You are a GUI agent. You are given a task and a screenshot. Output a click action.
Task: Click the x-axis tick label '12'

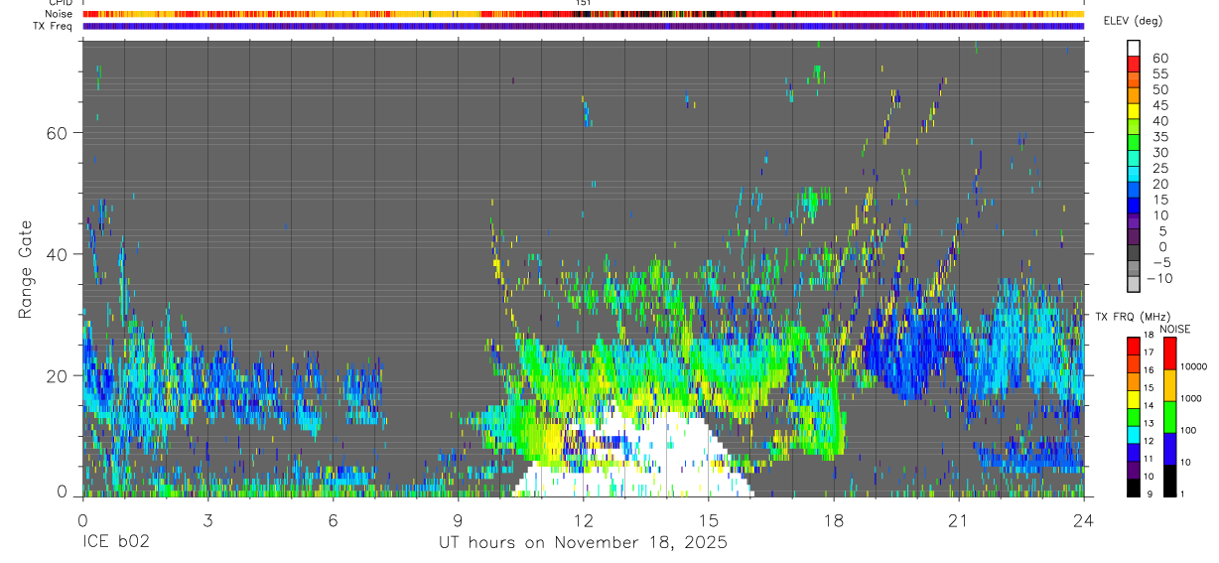(x=584, y=520)
